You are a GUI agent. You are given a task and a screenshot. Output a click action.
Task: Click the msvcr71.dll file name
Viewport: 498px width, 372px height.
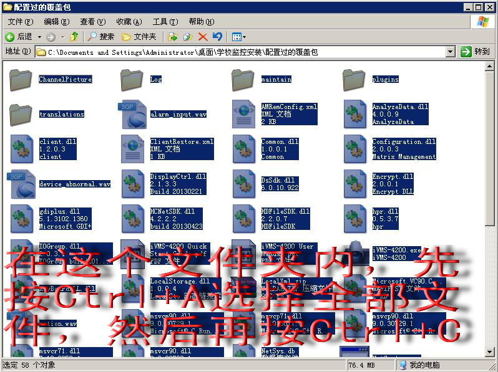click(60, 351)
